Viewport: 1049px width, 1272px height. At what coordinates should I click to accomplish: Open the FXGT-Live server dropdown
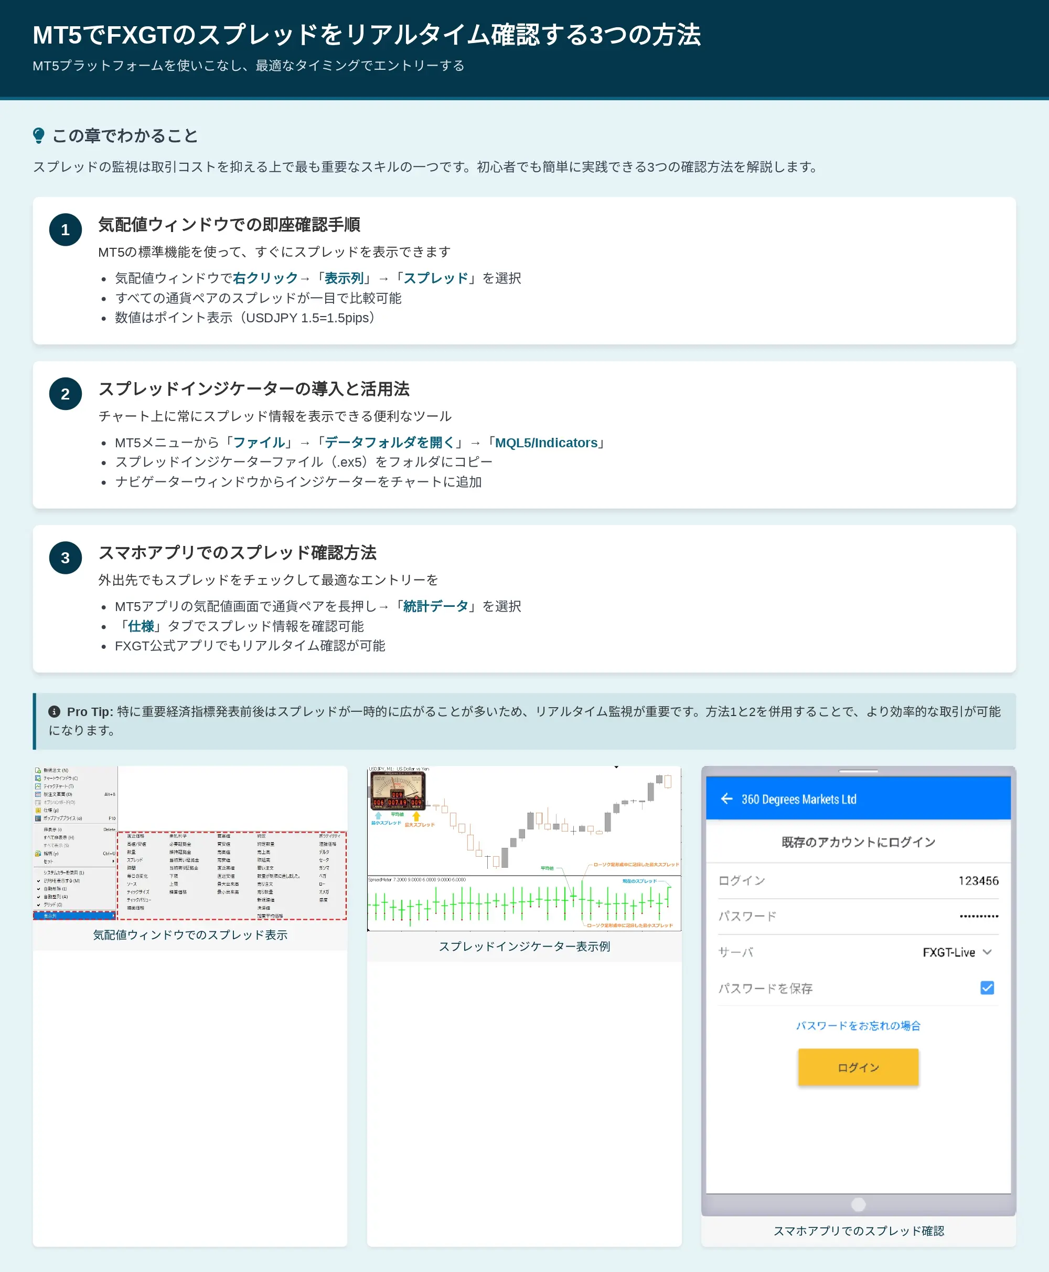pos(957,952)
